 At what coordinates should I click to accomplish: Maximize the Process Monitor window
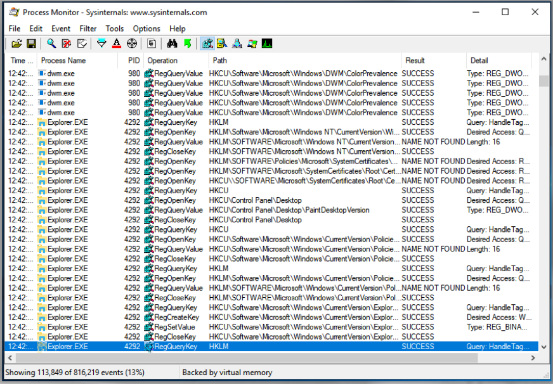[505, 12]
